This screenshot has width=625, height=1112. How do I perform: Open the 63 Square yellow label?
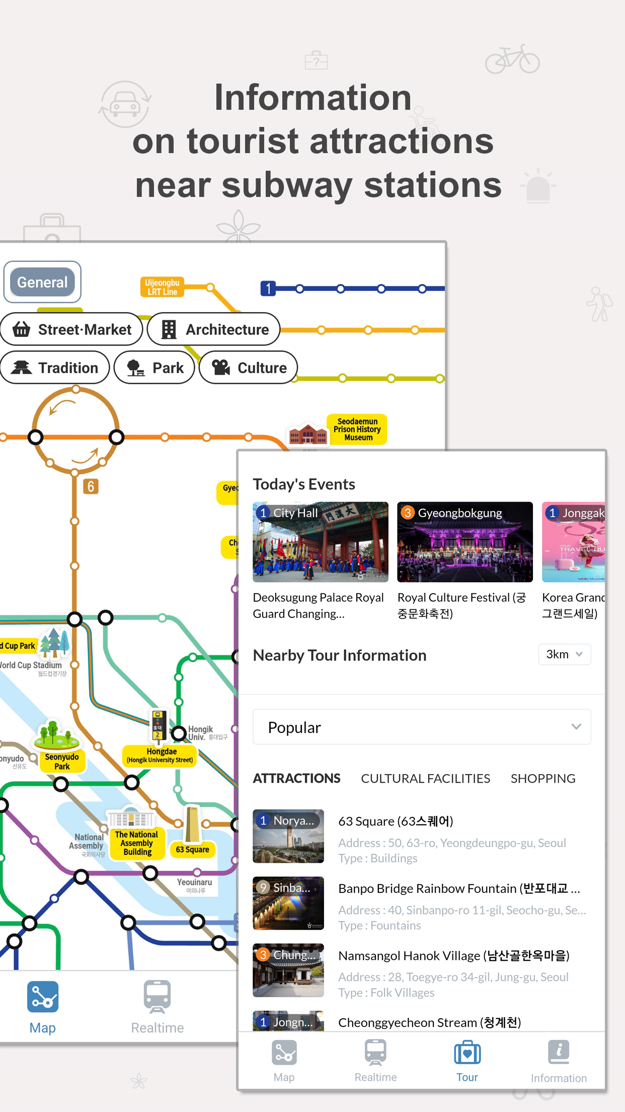click(x=192, y=850)
